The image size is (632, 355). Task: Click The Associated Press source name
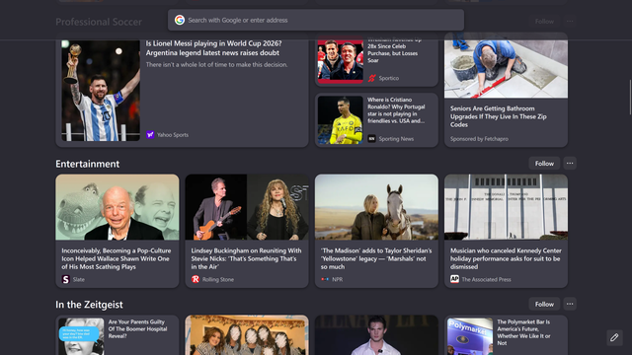pos(486,279)
